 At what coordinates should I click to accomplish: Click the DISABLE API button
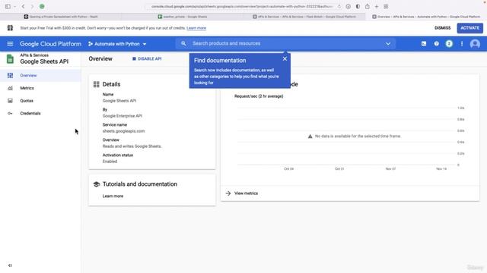(x=147, y=59)
